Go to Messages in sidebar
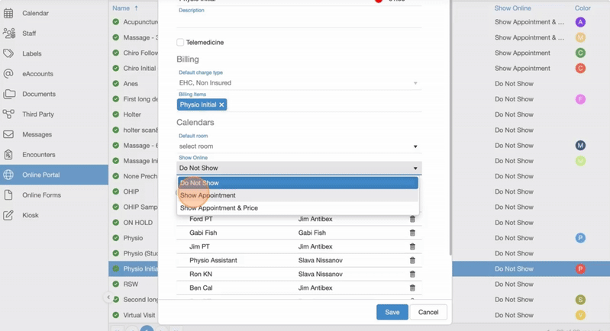 click(37, 134)
